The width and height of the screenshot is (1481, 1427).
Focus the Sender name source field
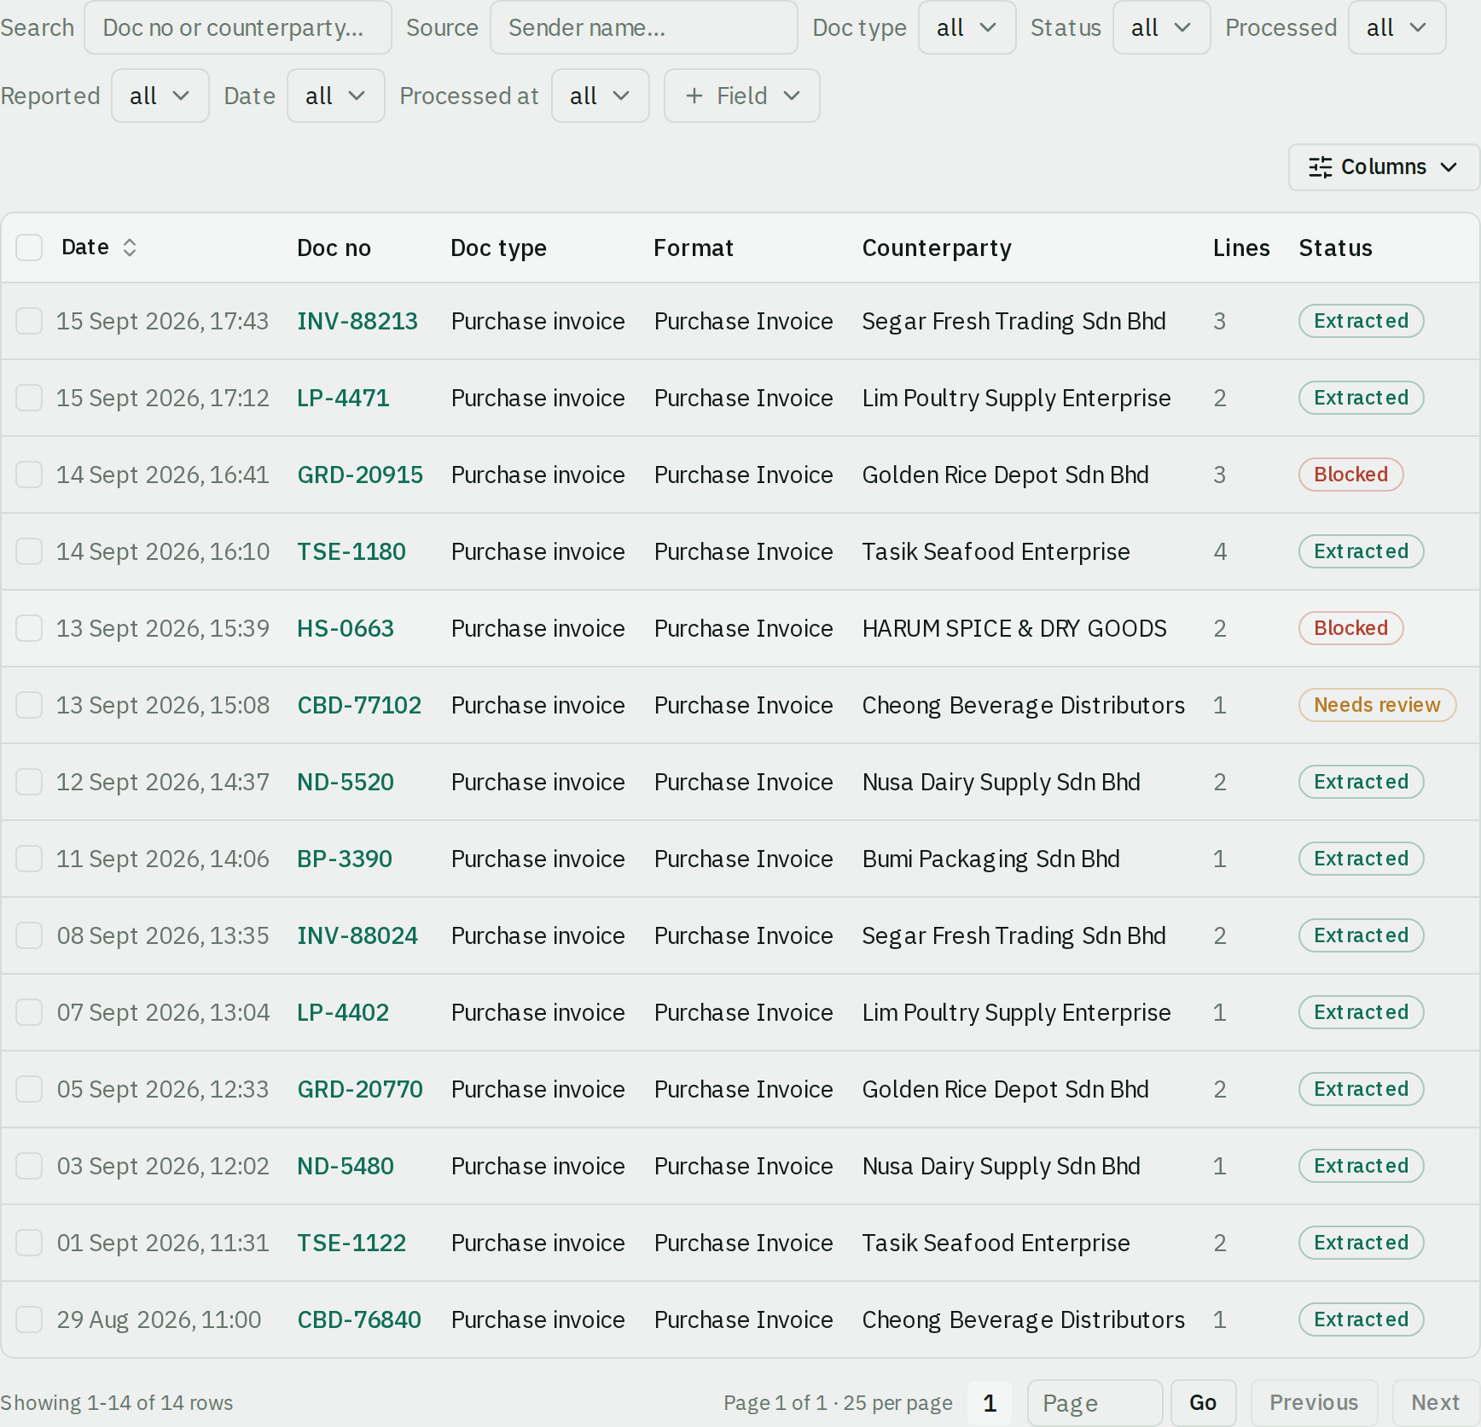tap(644, 27)
